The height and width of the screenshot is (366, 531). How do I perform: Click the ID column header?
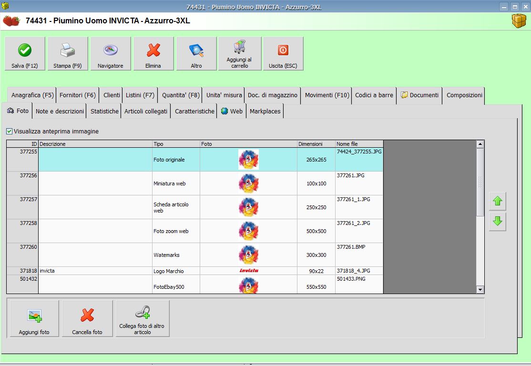22,144
